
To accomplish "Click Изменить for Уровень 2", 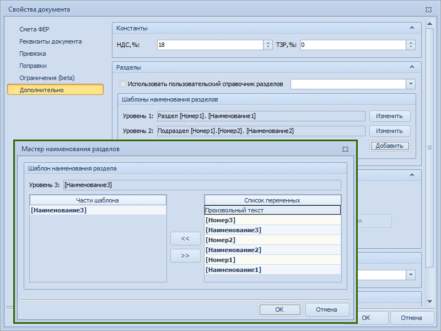I will (390, 131).
